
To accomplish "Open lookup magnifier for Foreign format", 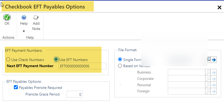I will [x=208, y=91].
